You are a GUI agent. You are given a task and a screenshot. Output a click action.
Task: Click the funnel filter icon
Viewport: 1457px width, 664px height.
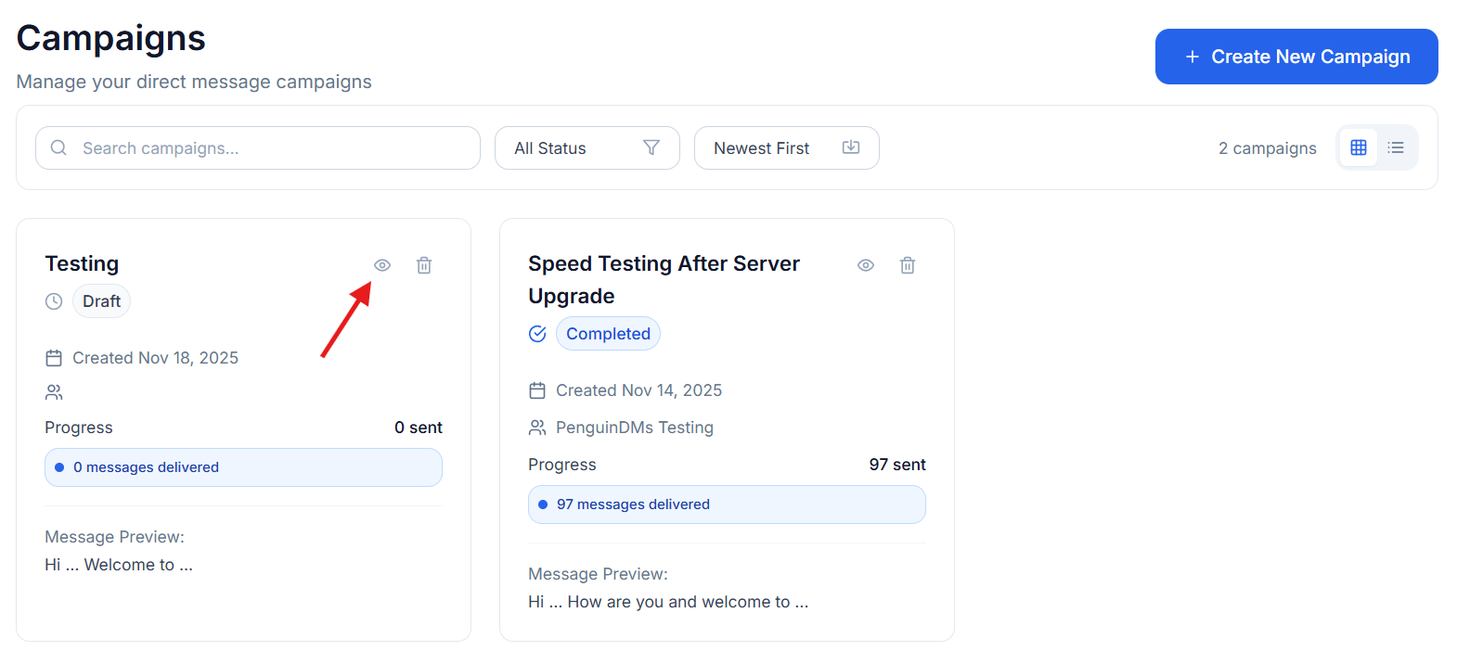pos(651,148)
